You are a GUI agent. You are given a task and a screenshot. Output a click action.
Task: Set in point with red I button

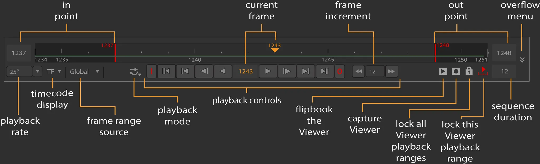pos(152,71)
